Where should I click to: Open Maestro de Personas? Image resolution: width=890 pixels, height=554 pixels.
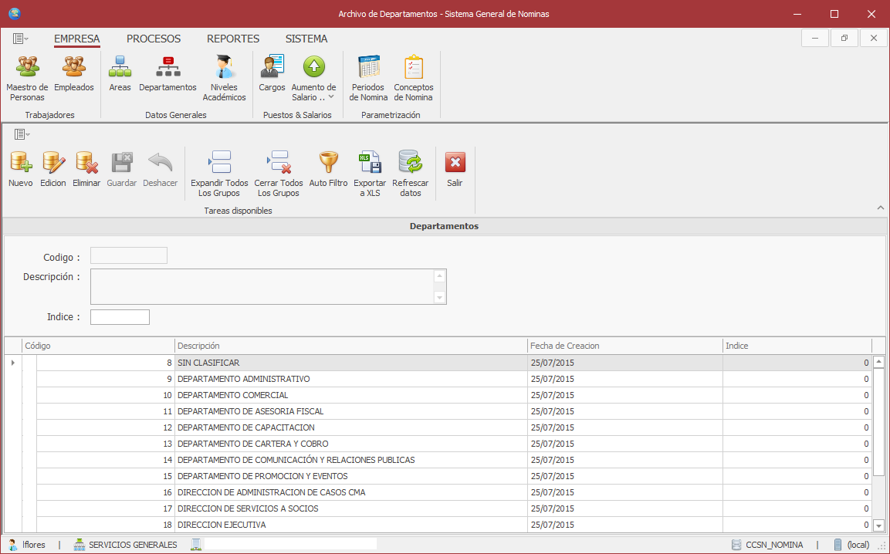click(27, 79)
